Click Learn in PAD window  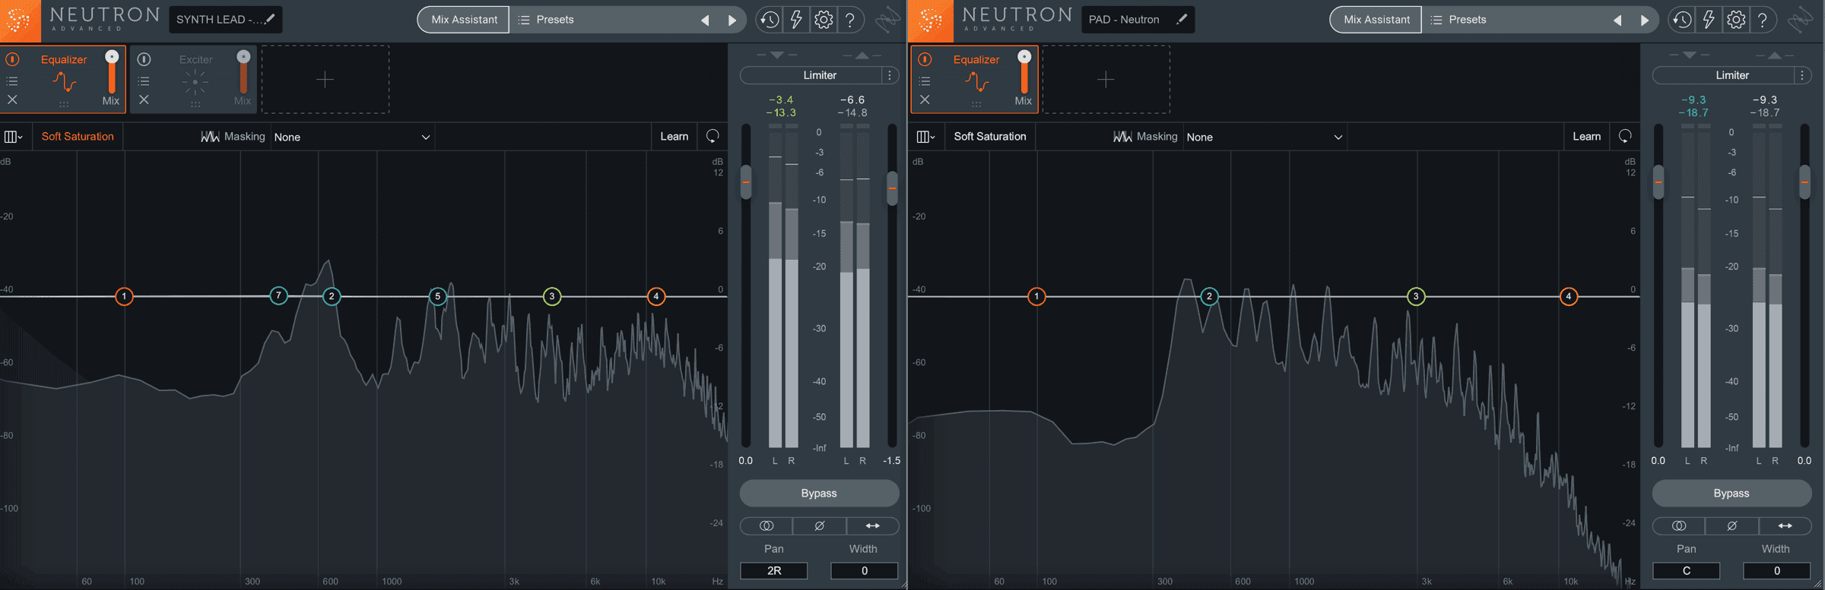[1586, 136]
